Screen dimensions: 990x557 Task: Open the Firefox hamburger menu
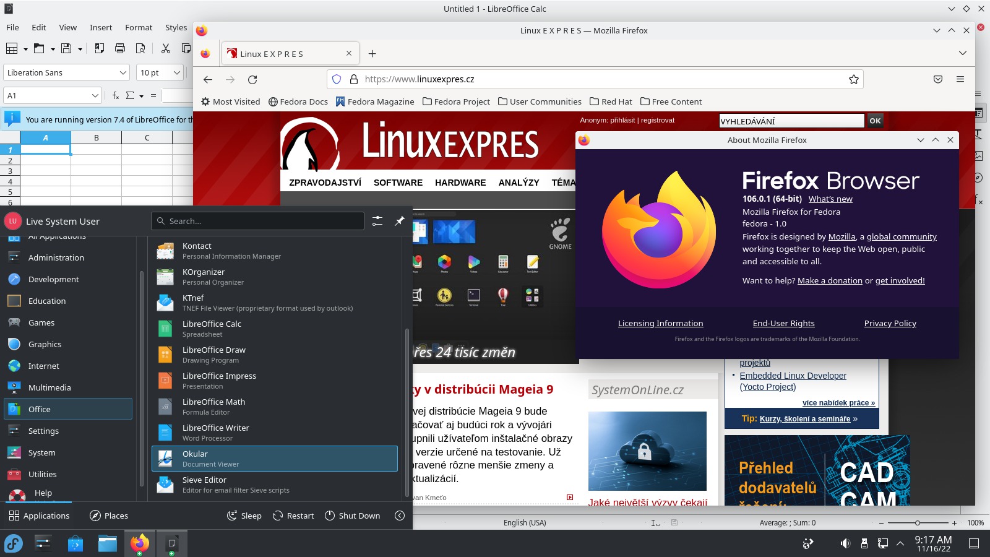(960, 79)
